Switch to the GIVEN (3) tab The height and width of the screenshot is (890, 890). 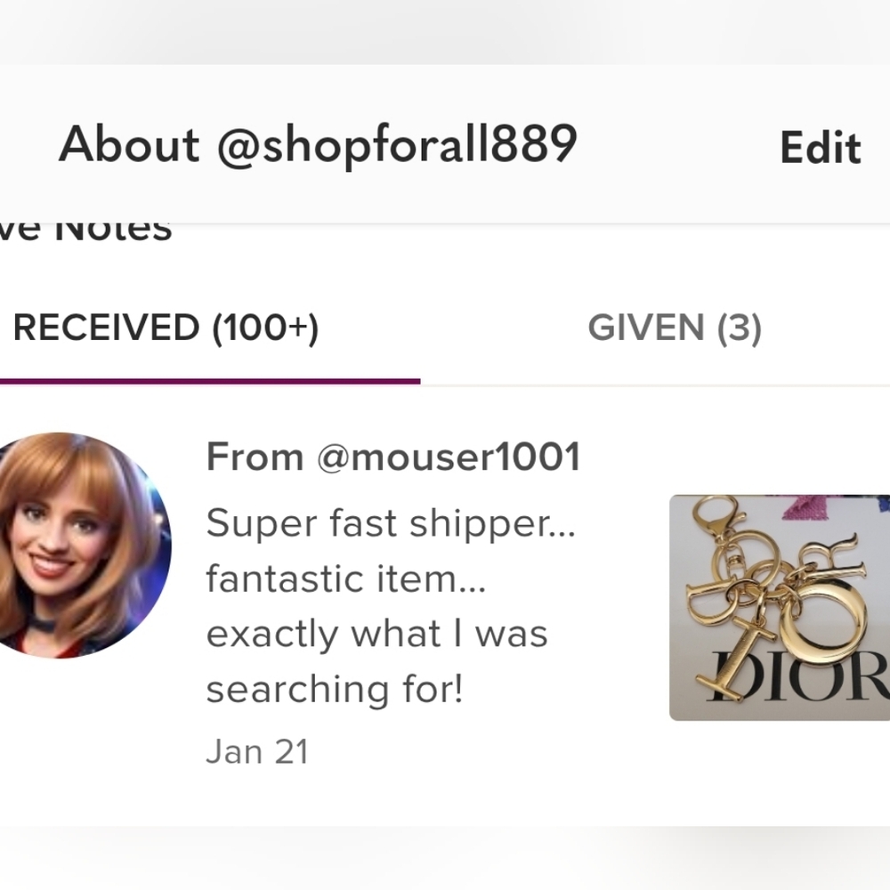click(x=675, y=328)
